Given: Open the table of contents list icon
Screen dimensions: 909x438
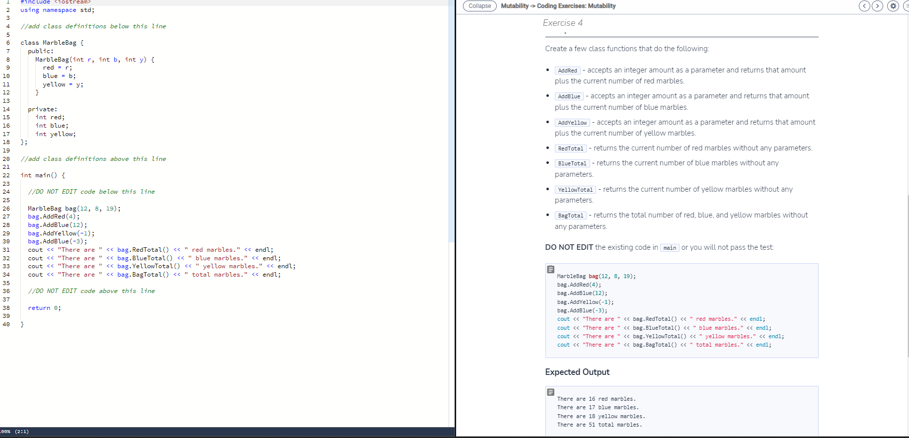Looking at the screenshot, I should tap(906, 6).
